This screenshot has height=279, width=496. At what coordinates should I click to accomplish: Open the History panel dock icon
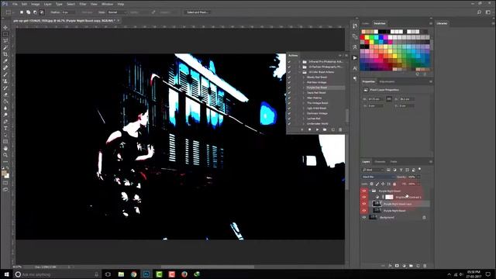click(355, 26)
